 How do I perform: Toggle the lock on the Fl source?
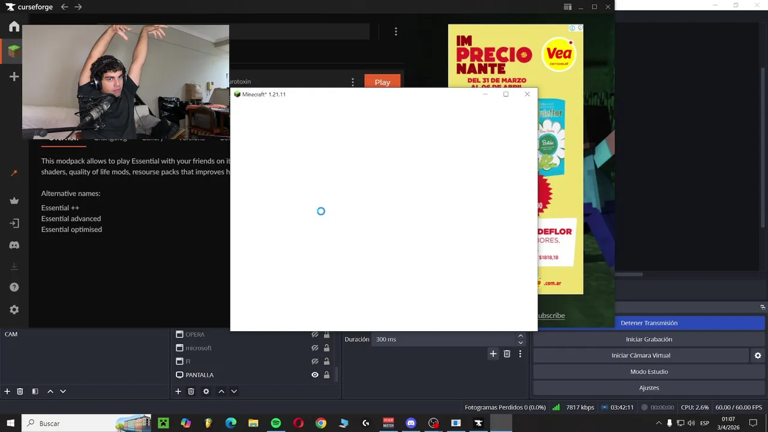[326, 362]
